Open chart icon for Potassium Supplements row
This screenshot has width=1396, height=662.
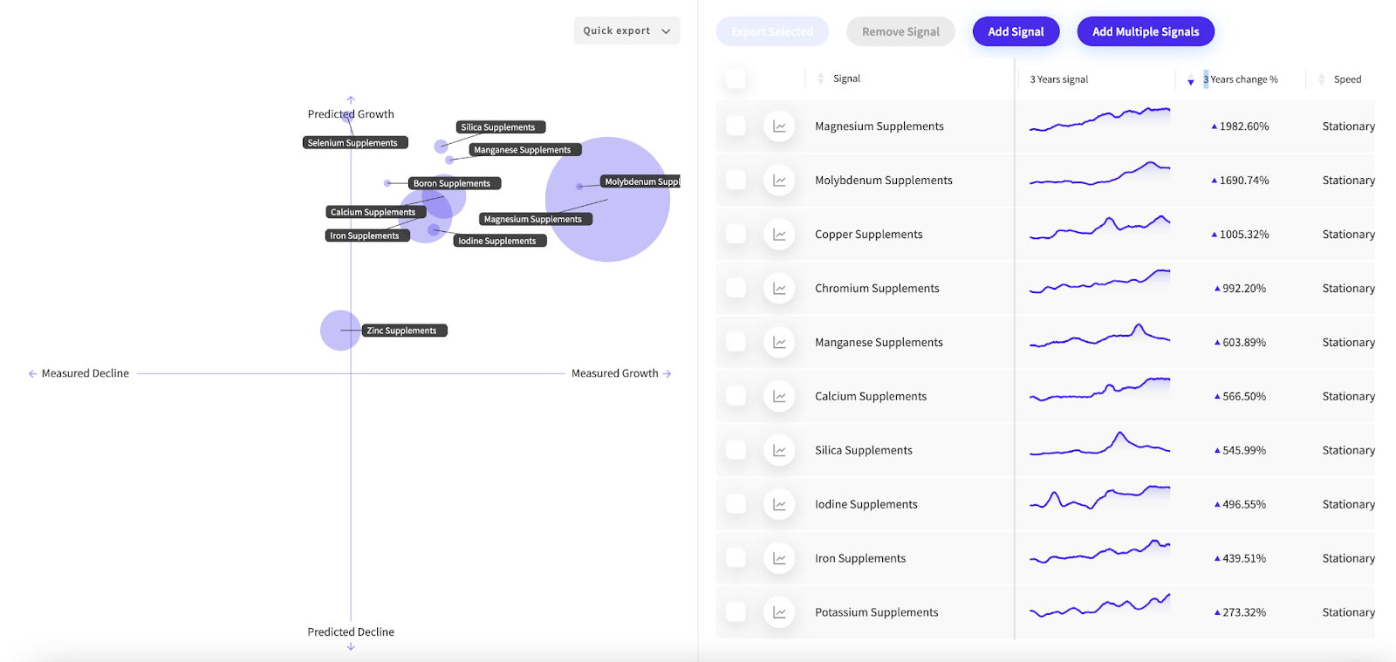click(779, 613)
